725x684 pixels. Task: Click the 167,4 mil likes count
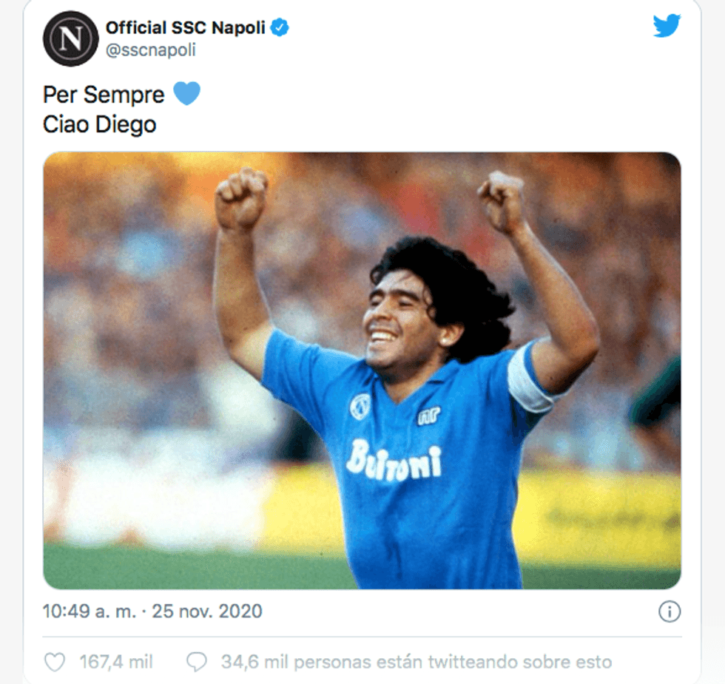pos(116,662)
